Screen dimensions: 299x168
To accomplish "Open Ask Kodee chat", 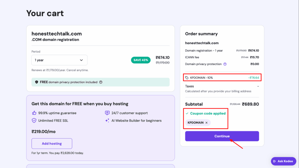I will click(x=284, y=161).
